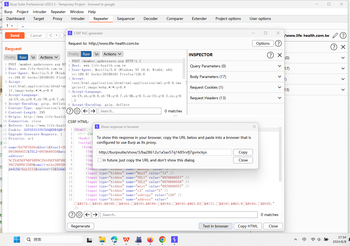Image resolution: width=350 pixels, height=246 pixels.
Task: Close the Inspector panel in the main Repeater window
Action: (343, 47)
